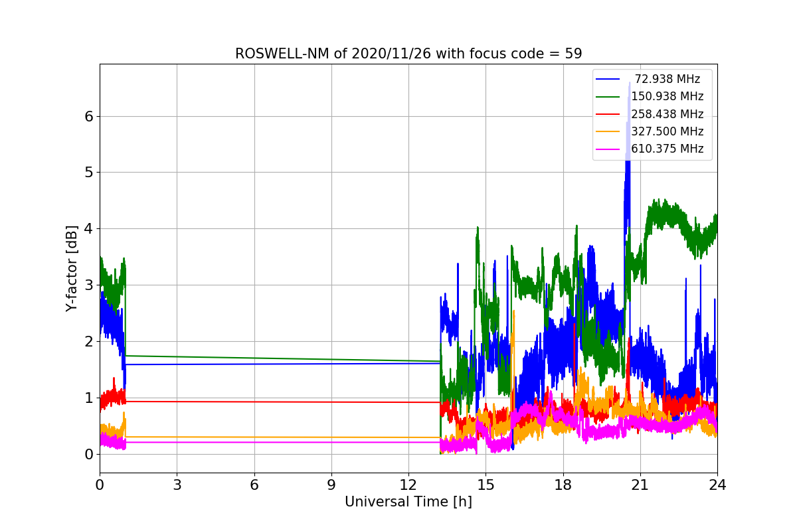This screenshot has height=531, width=797.
Task: Click the x-axis tick label '6'
Action: (254, 485)
